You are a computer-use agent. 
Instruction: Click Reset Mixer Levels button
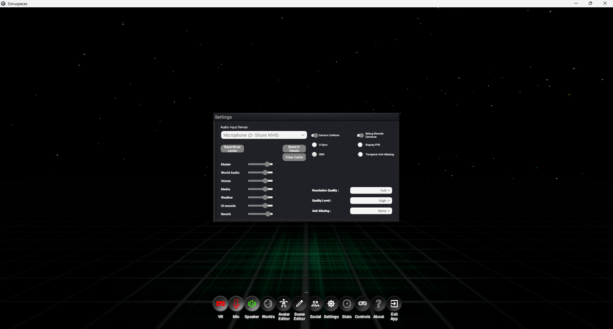(232, 149)
